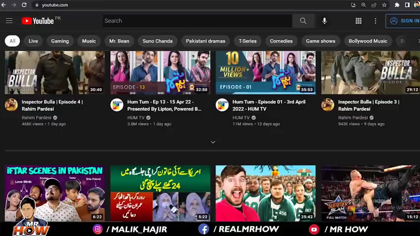Click title Inspector Bulla Episode 4
The height and width of the screenshot is (236, 420).
click(52, 105)
